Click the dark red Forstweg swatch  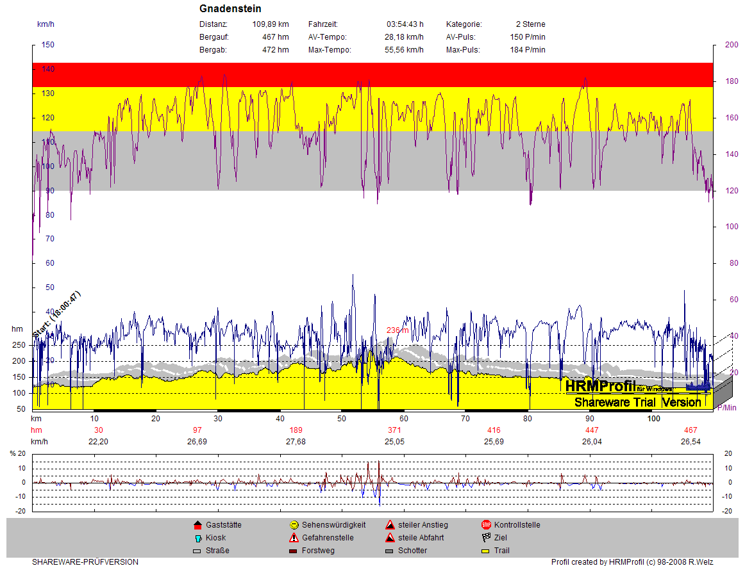pos(294,551)
